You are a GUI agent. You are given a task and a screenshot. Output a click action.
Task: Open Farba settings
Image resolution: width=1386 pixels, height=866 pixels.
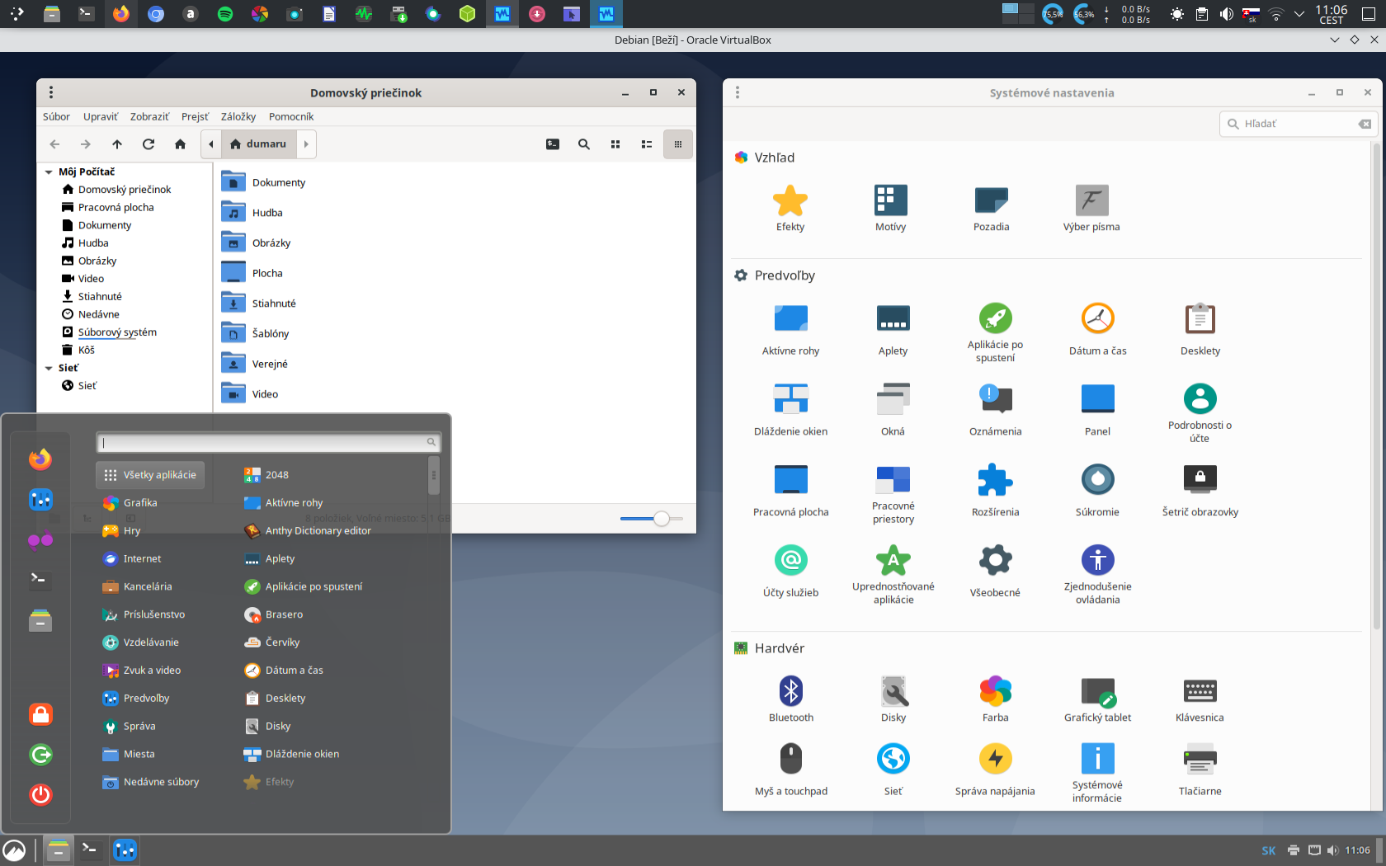(x=995, y=699)
